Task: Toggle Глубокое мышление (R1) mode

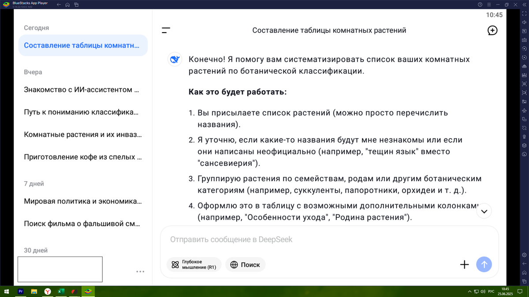Action: (x=194, y=264)
